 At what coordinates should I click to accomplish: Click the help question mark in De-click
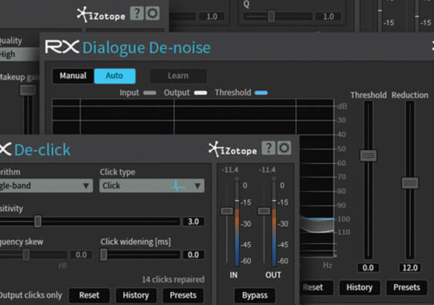coord(269,148)
